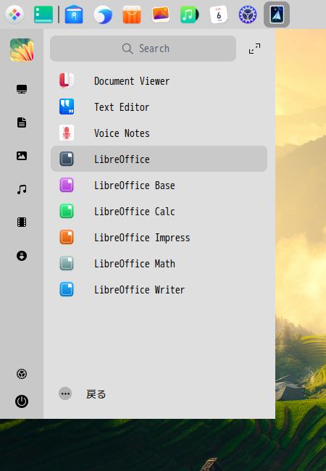Viewport: 326px width, 471px height.
Task: Click the Search field in the launcher
Action: tap(143, 49)
